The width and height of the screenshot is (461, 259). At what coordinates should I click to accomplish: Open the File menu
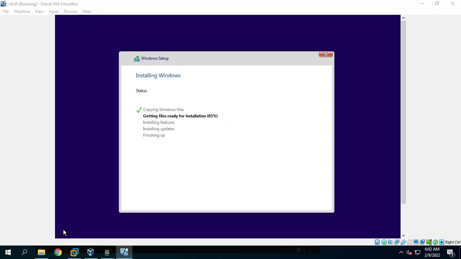(x=6, y=11)
